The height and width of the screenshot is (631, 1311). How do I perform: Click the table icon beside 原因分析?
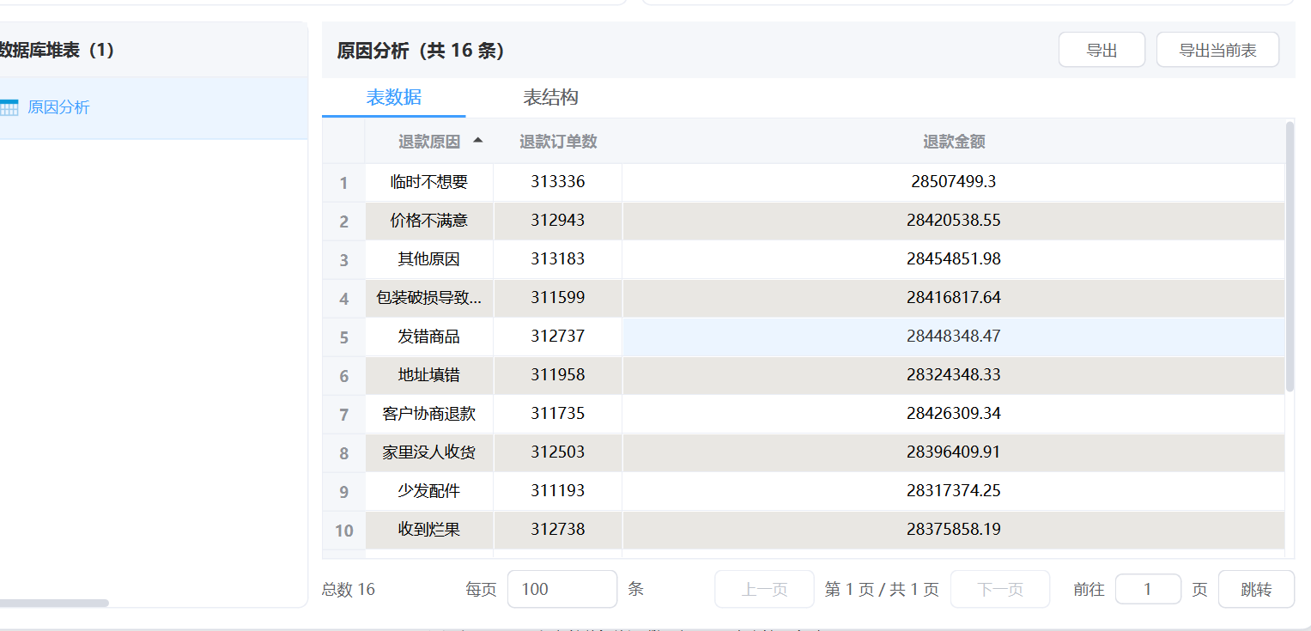[x=9, y=107]
